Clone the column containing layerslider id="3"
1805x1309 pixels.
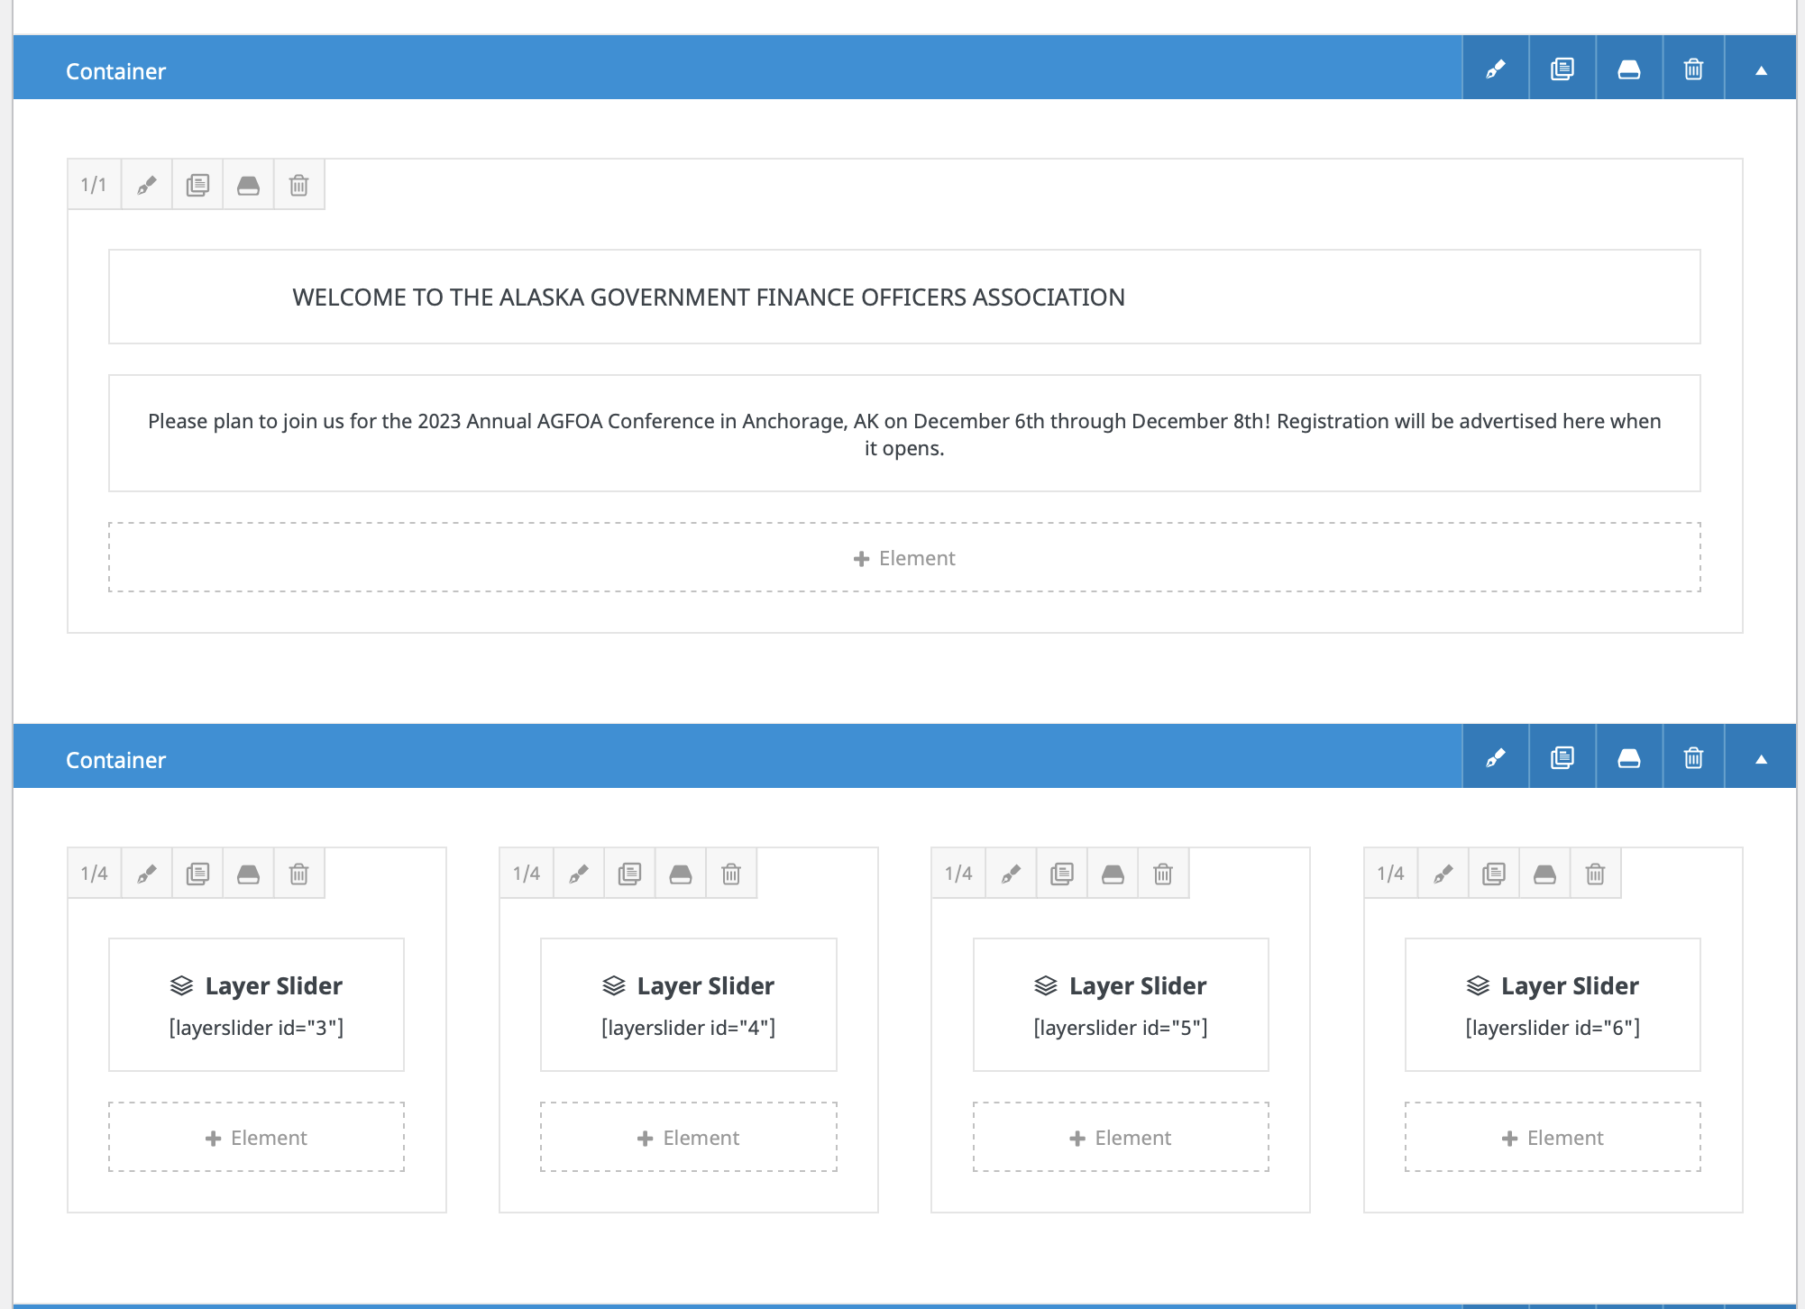pos(197,874)
